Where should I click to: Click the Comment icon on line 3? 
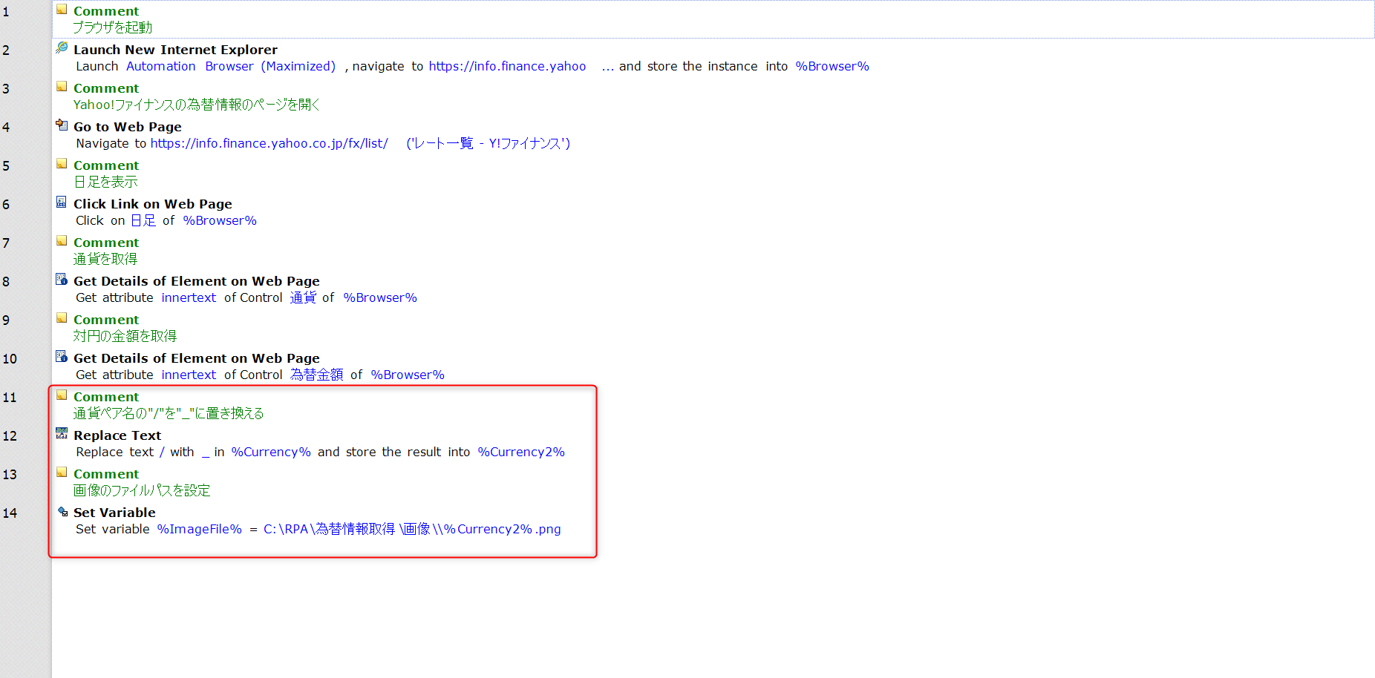pyautogui.click(x=62, y=87)
